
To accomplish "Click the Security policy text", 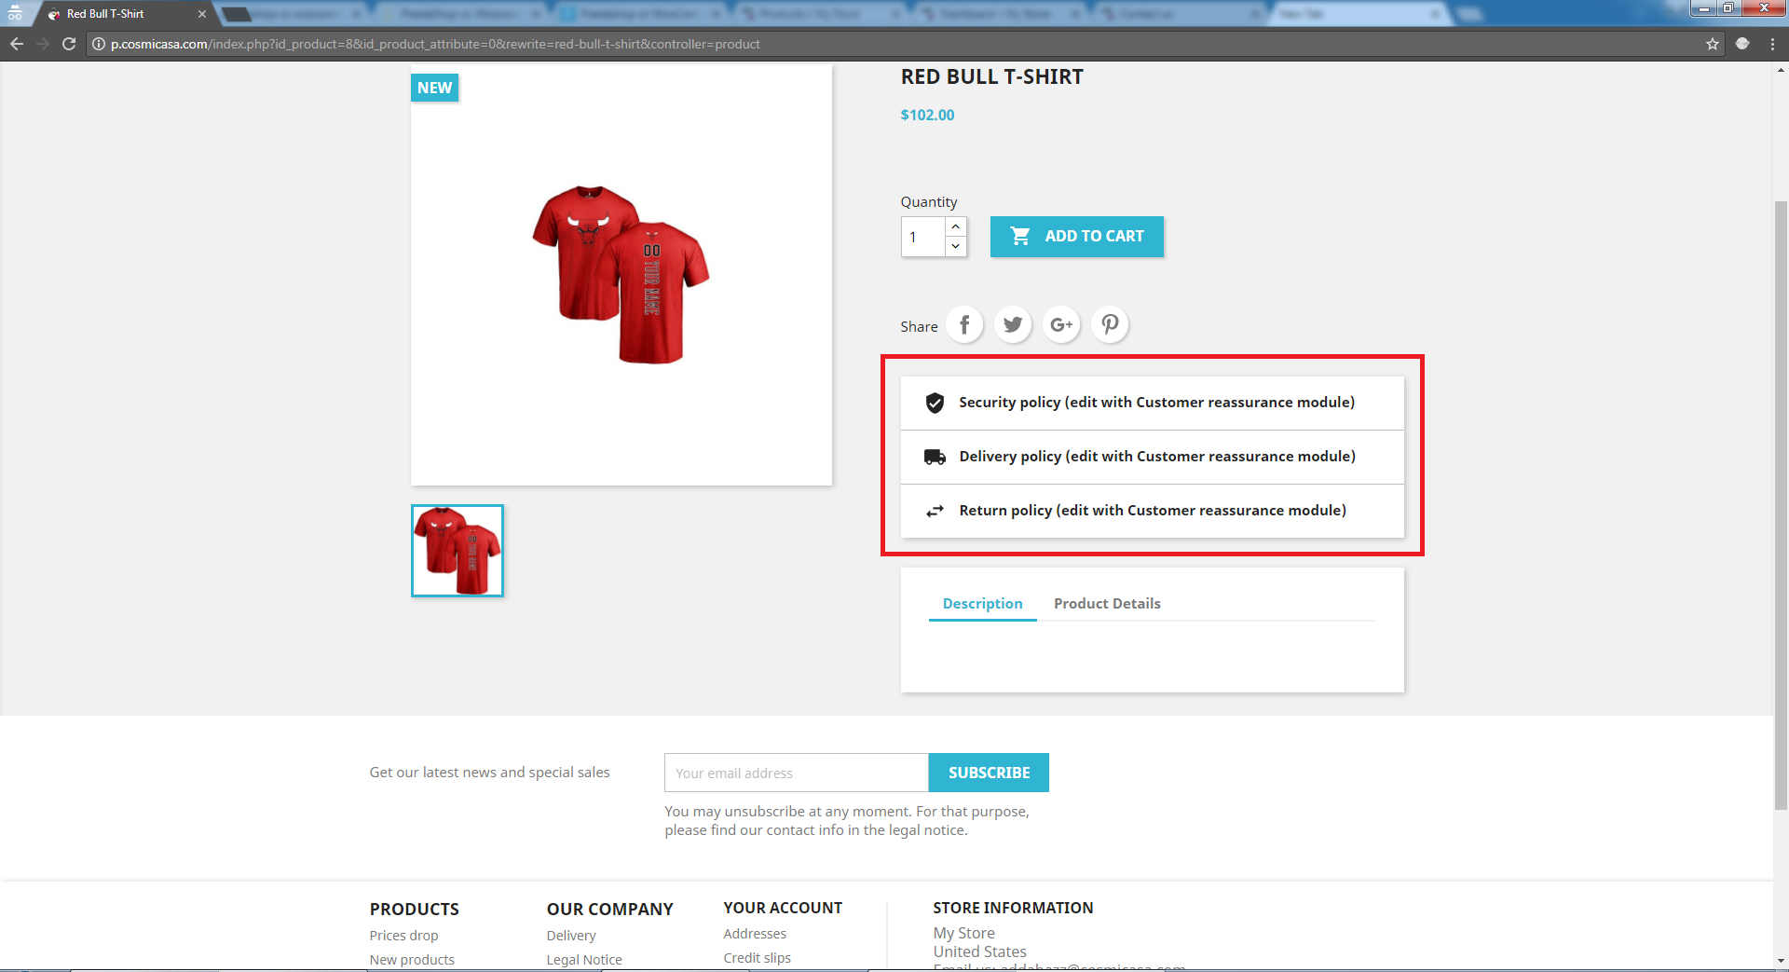I will pos(1157,403).
